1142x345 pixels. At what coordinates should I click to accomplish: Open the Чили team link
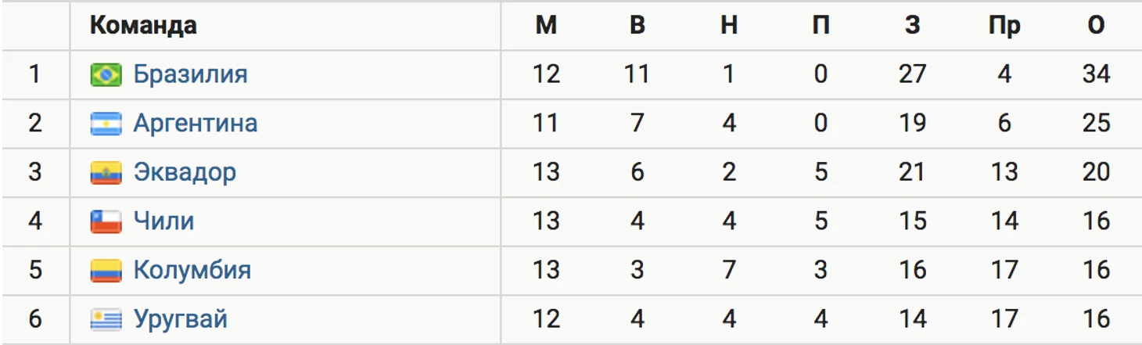[163, 221]
